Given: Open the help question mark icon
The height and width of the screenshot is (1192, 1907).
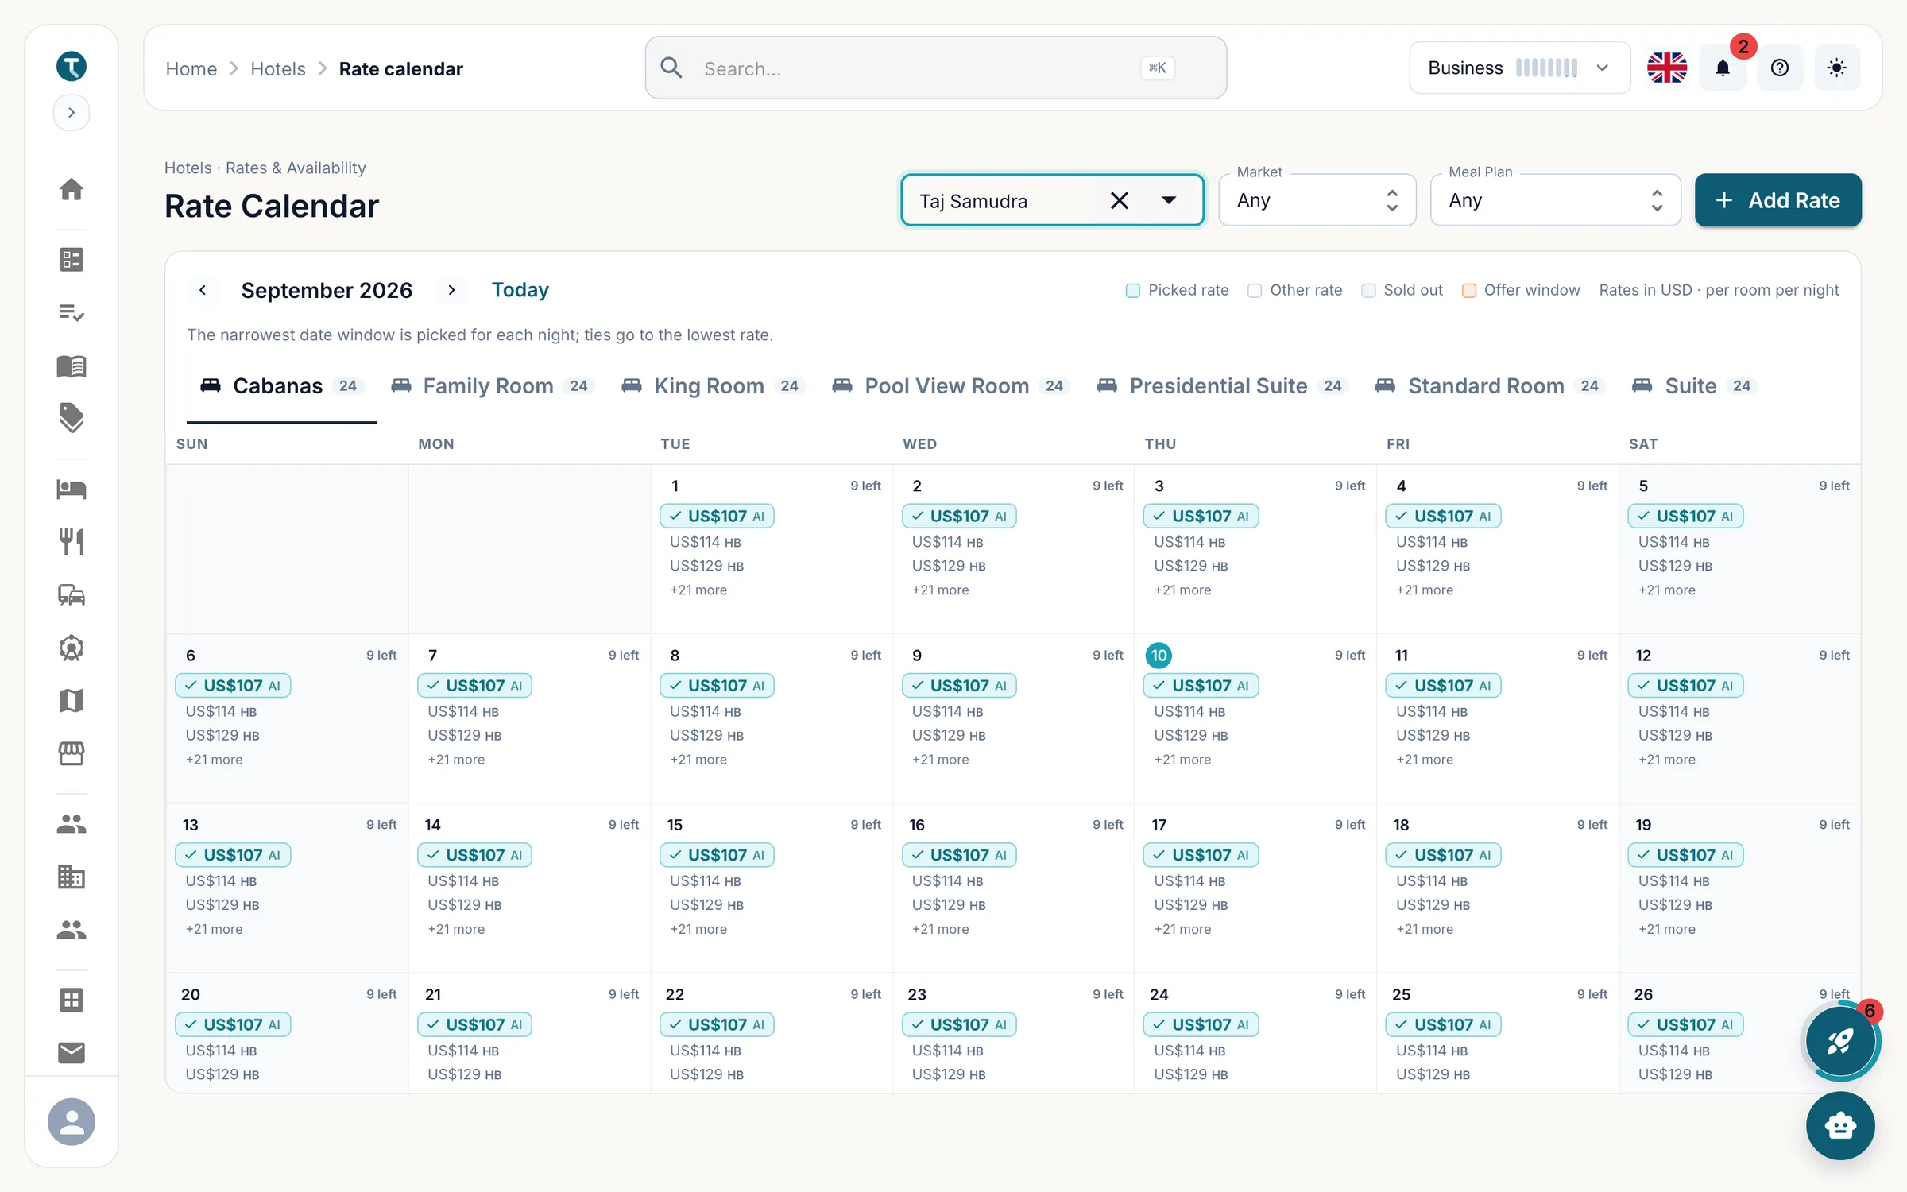Looking at the screenshot, I should (x=1780, y=68).
